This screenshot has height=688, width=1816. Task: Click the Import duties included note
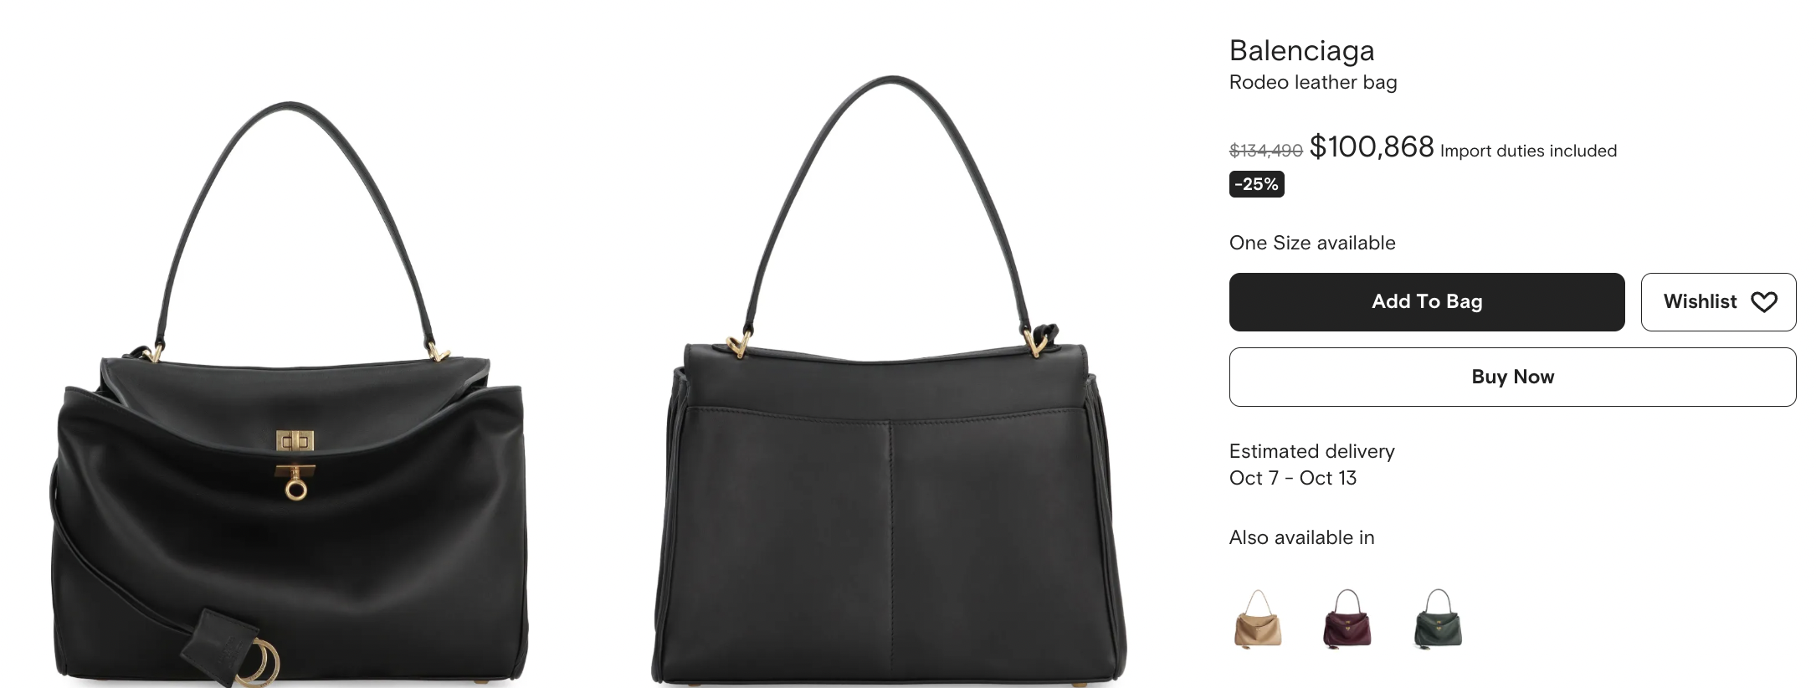[x=1528, y=151]
